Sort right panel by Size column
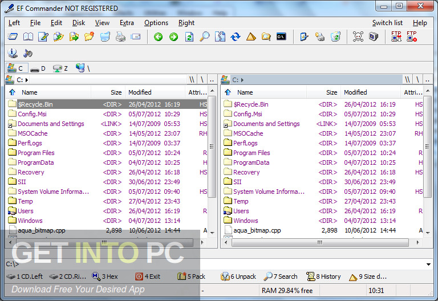 pyautogui.click(x=323, y=92)
